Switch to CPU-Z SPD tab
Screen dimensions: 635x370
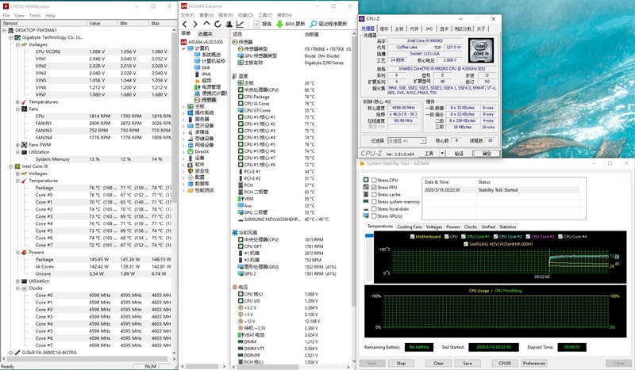point(429,29)
